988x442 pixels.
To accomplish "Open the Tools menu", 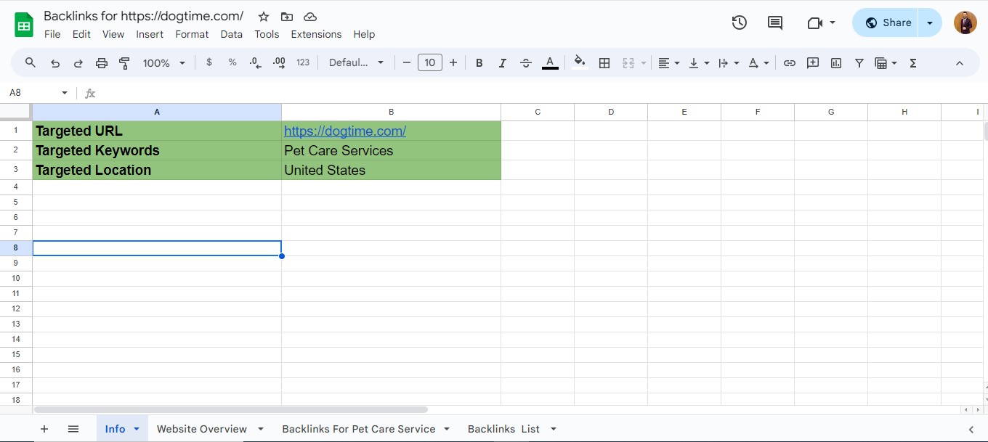I will (x=267, y=34).
